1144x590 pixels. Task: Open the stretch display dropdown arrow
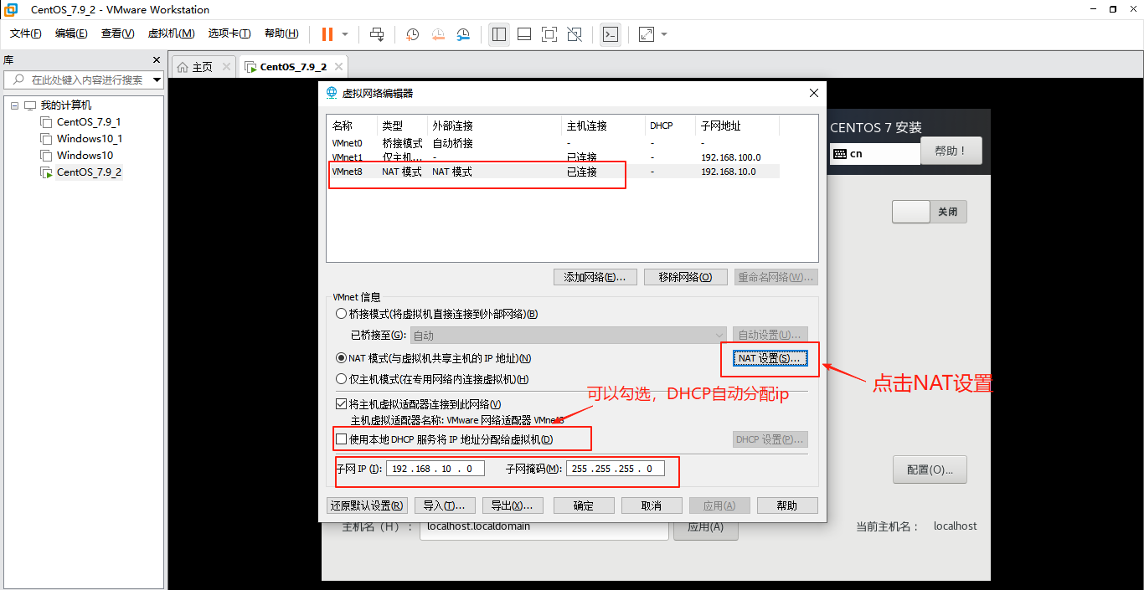(x=664, y=34)
